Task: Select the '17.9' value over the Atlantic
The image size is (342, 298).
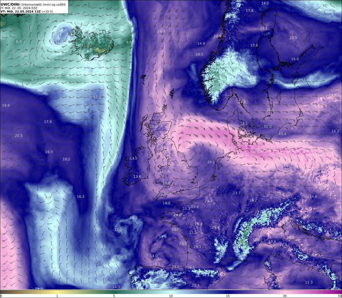Action: (48, 122)
